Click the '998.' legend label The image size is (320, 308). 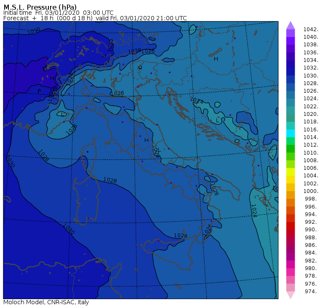312,199
